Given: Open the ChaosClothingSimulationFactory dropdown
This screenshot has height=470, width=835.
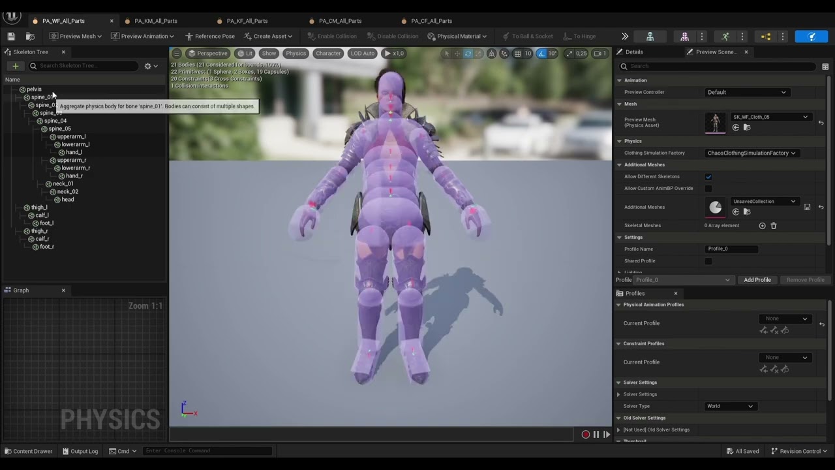Looking at the screenshot, I should pyautogui.click(x=751, y=153).
